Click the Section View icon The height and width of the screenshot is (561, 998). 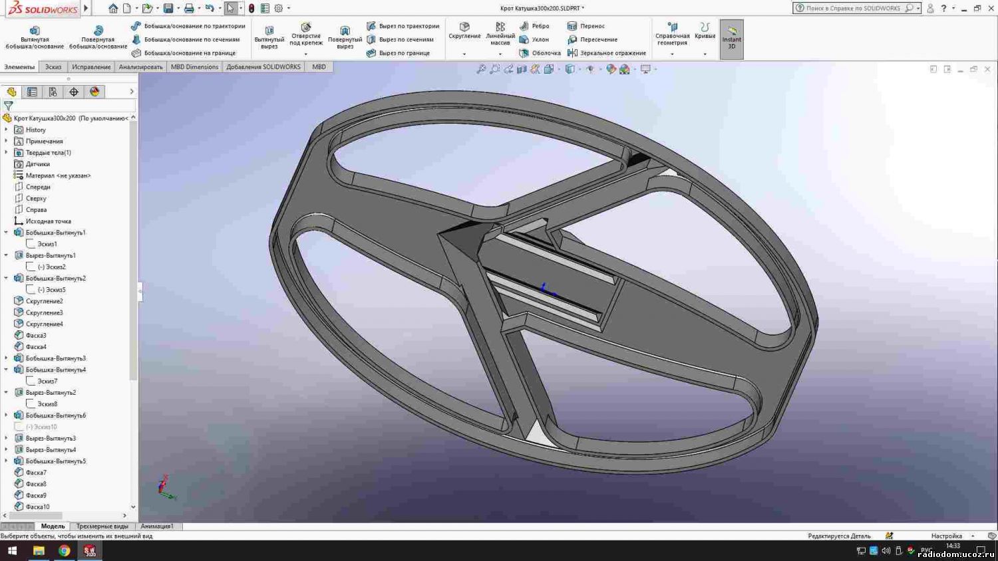(522, 69)
